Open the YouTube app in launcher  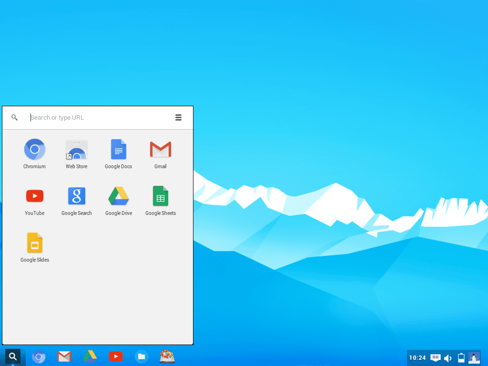tap(34, 196)
